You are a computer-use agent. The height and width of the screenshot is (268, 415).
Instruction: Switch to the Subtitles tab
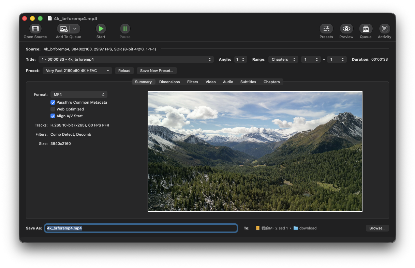click(x=248, y=82)
